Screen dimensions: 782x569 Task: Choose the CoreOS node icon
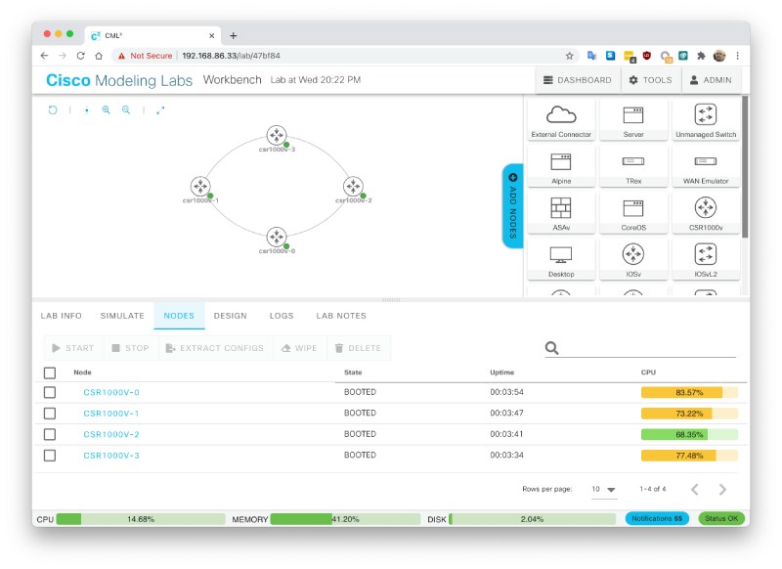click(x=633, y=208)
